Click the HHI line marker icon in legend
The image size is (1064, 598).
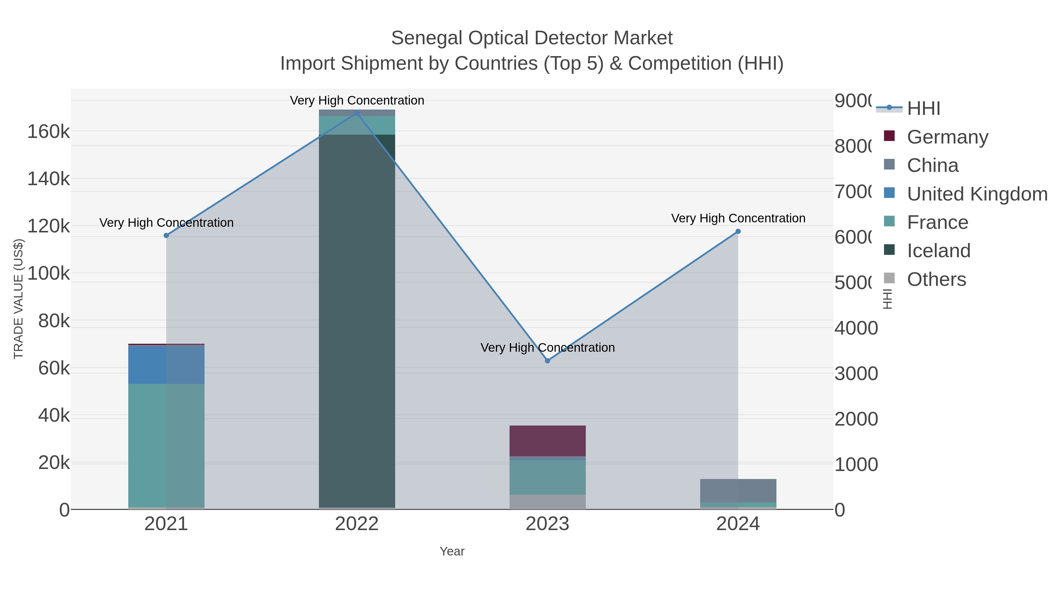pos(889,107)
